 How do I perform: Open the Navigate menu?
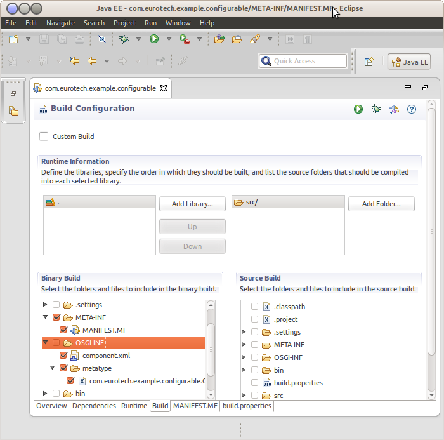coord(60,23)
